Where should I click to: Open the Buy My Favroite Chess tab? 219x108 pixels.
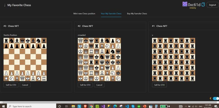[x=137, y=14]
